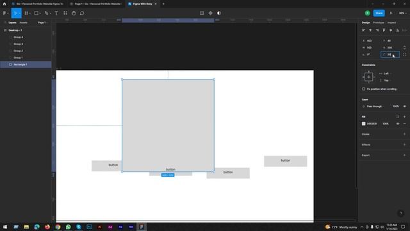The width and height of the screenshot is (410, 231).
Task: Click the Edit object toolbar icon
Action: (x=202, y=13)
